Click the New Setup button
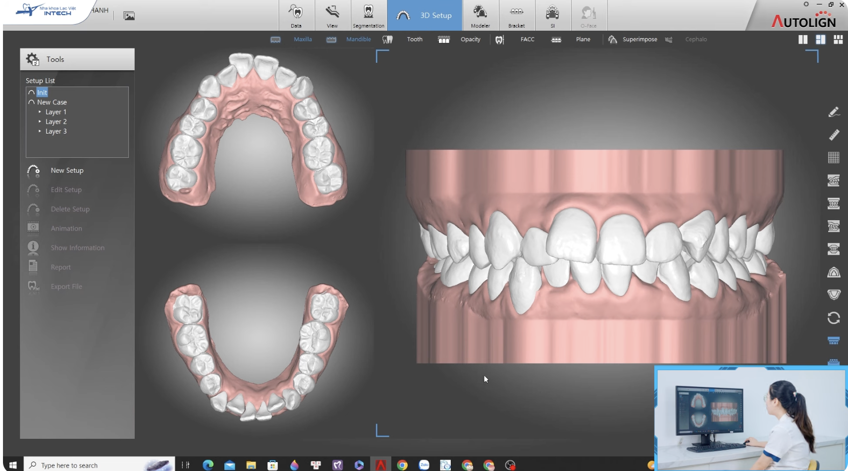Image resolution: width=848 pixels, height=471 pixels. pyautogui.click(x=67, y=171)
